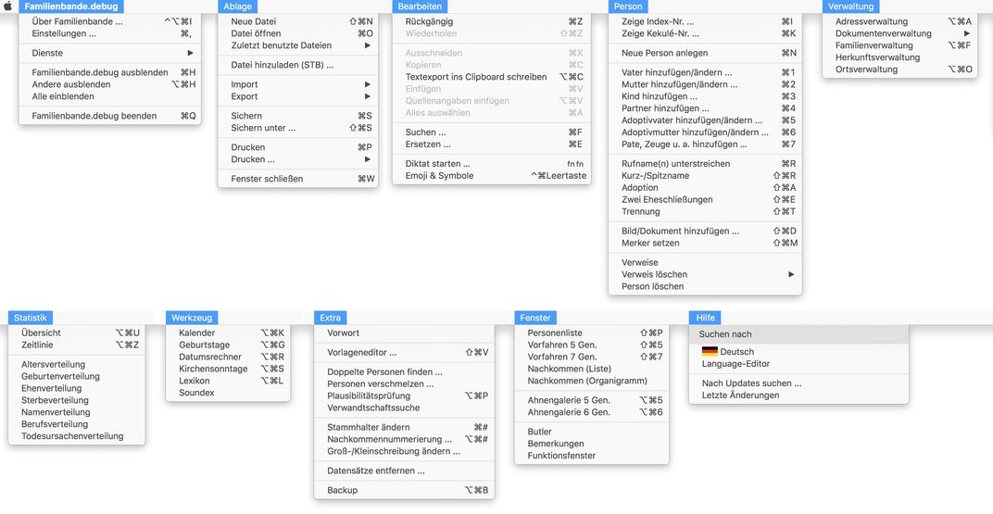Click Nach Updates suchen
Image resolution: width=993 pixels, height=514 pixels.
click(751, 383)
